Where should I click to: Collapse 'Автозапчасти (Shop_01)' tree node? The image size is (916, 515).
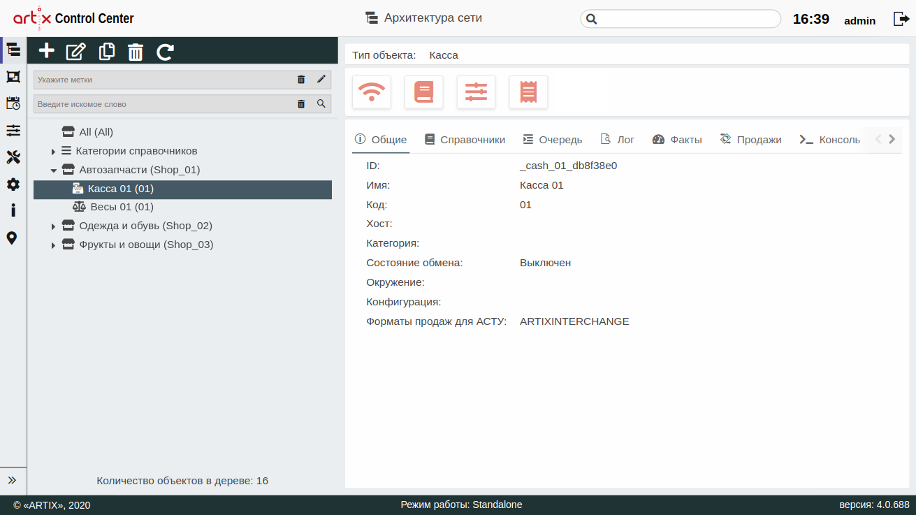click(53, 170)
